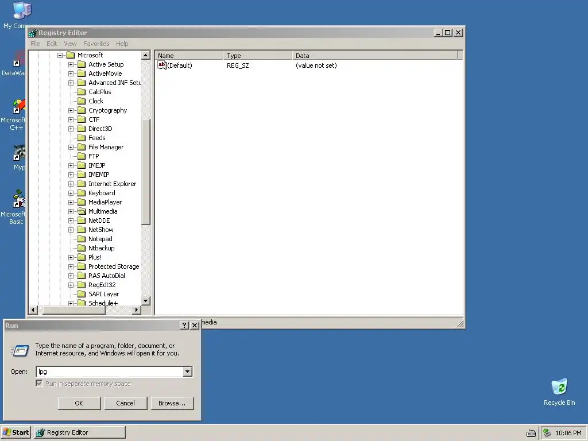Open the Favorites menu
This screenshot has height=441, width=588.
pos(96,44)
